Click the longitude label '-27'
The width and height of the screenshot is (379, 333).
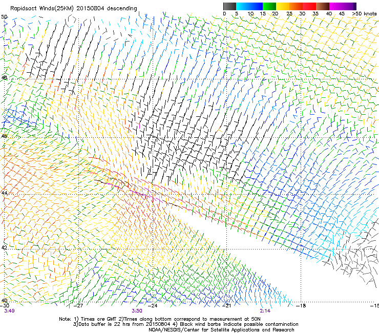[78, 306]
